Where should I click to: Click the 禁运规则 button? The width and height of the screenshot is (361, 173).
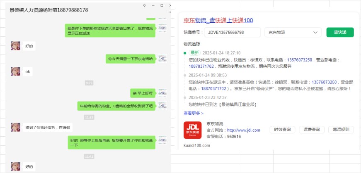341,130
